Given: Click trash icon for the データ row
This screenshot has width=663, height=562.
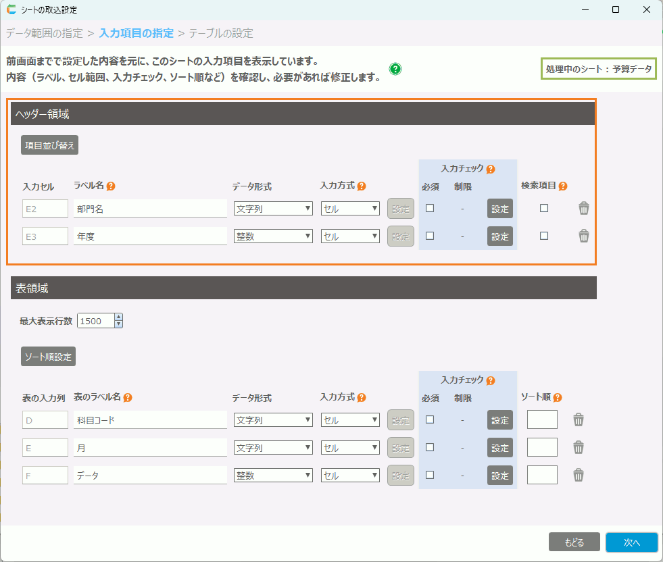Looking at the screenshot, I should click(579, 475).
